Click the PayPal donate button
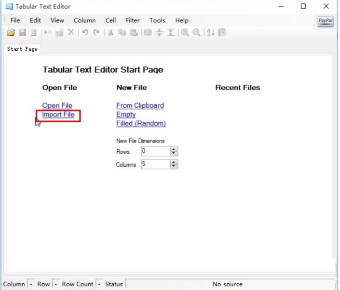 point(326,22)
